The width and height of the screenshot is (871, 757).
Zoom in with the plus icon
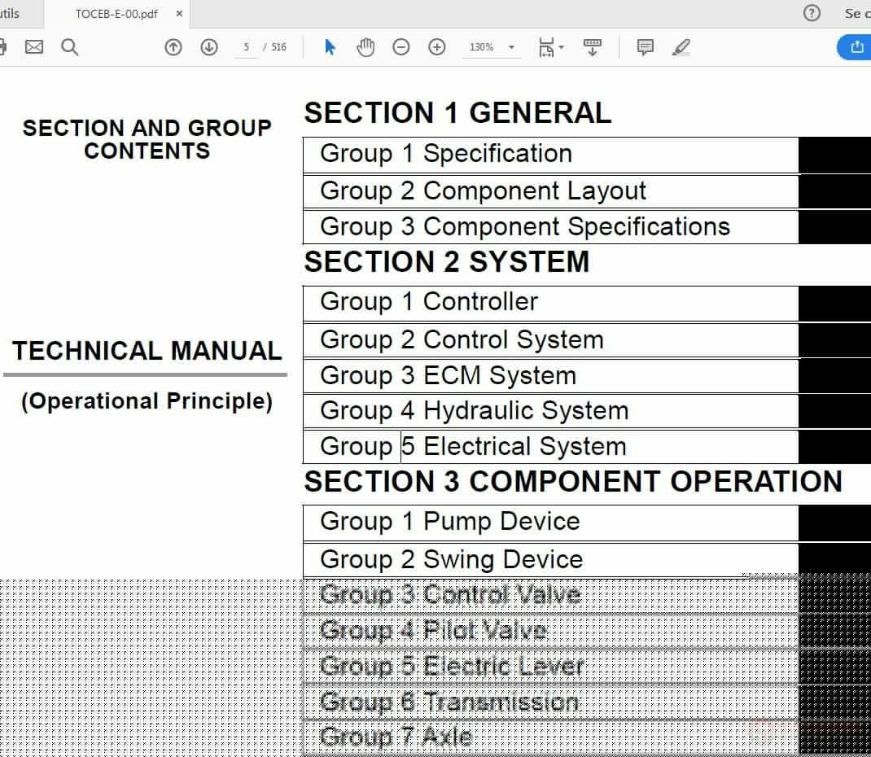pos(437,47)
